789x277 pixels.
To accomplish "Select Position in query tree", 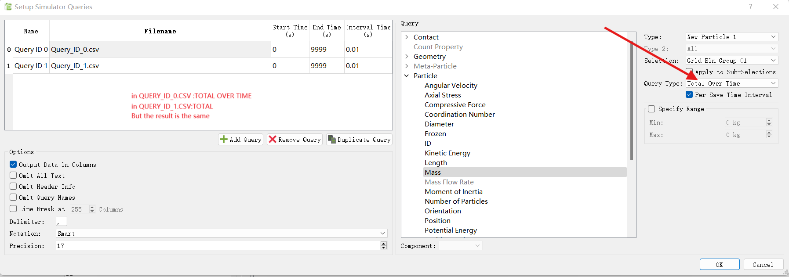I will (437, 220).
